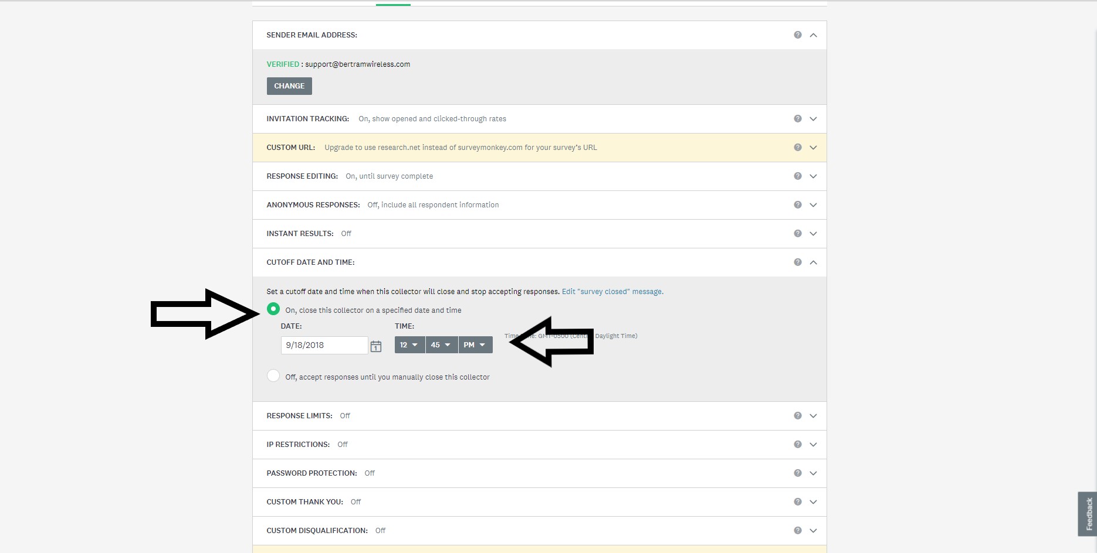Open the Feedback side tab

[x=1088, y=514]
